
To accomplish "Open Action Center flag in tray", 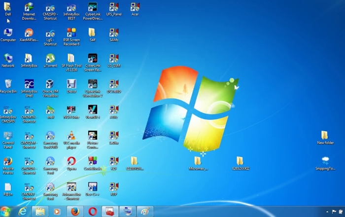I will tap(334, 212).
